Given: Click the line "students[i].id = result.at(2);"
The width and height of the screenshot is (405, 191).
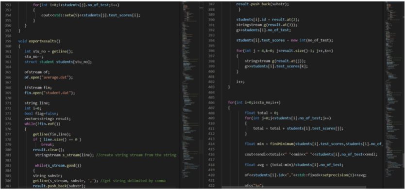Looking at the screenshot, I should click(x=268, y=20).
